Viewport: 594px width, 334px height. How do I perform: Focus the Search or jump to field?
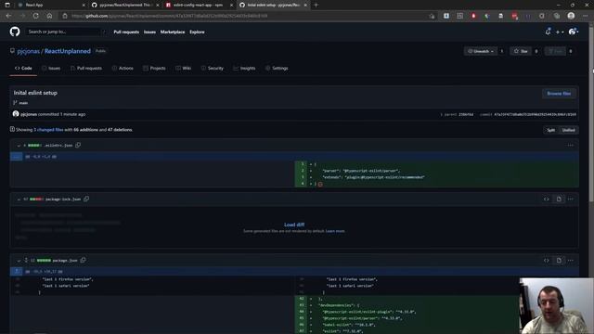coord(66,32)
